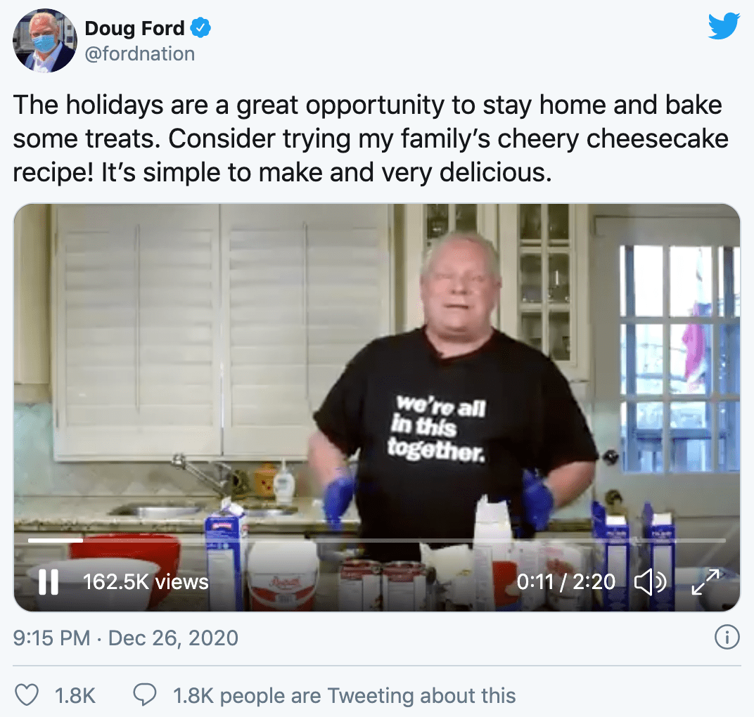The height and width of the screenshot is (717, 754).
Task: Like the tweet with the heart icon
Action: [x=27, y=696]
